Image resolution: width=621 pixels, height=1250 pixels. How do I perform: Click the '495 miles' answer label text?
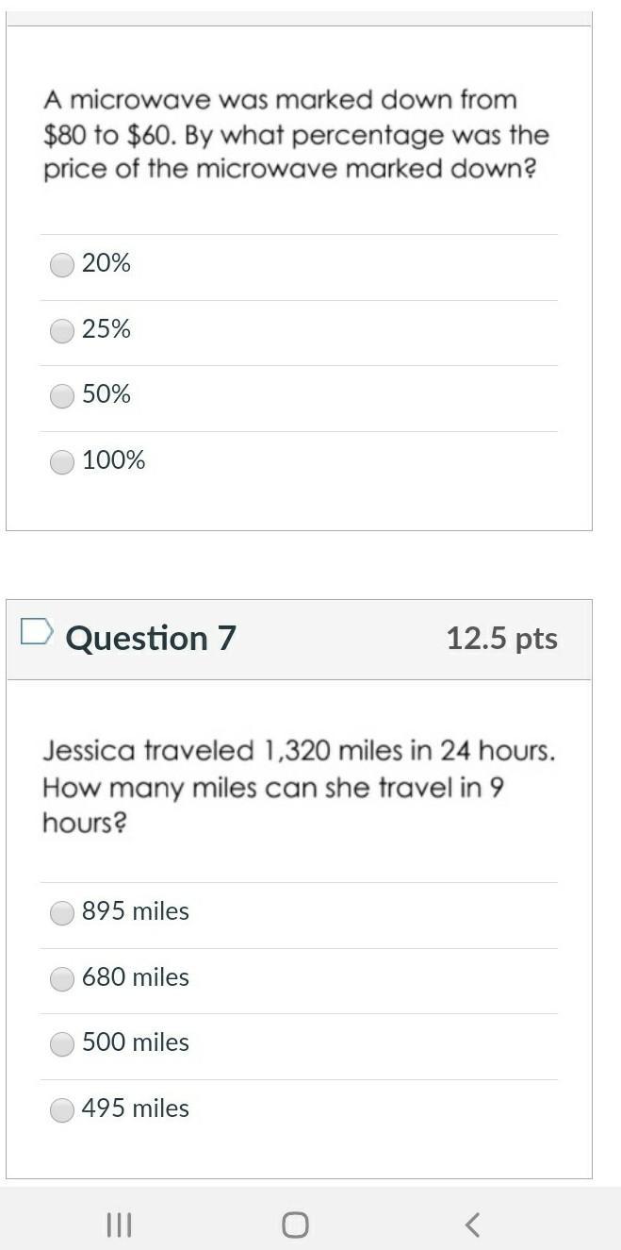click(136, 1108)
